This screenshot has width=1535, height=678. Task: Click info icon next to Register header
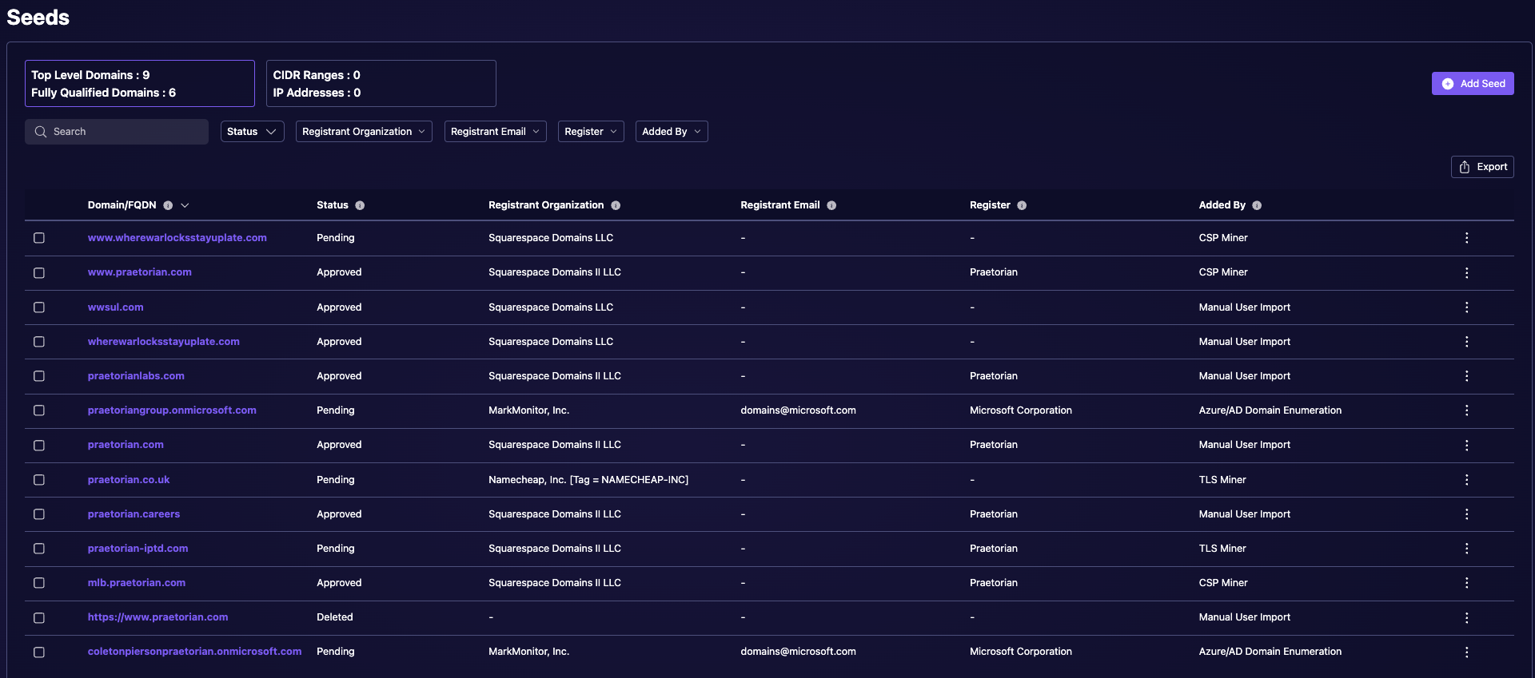pyautogui.click(x=1022, y=205)
